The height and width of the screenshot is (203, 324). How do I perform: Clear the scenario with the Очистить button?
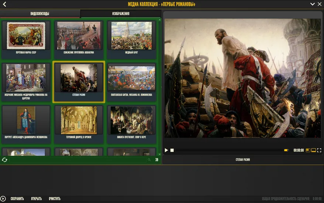[x=55, y=199]
